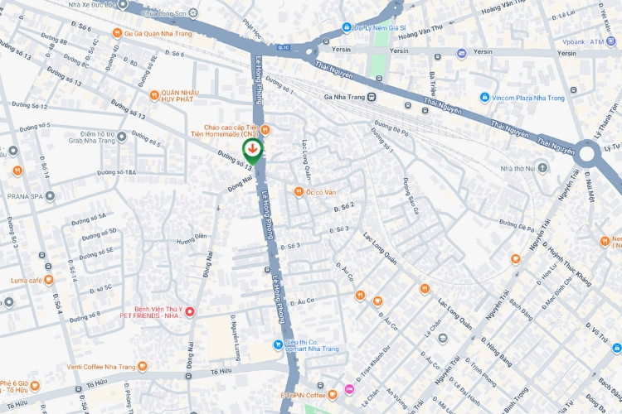Select Ga Nha Trang train station icon
The image size is (622, 414).
(372, 97)
